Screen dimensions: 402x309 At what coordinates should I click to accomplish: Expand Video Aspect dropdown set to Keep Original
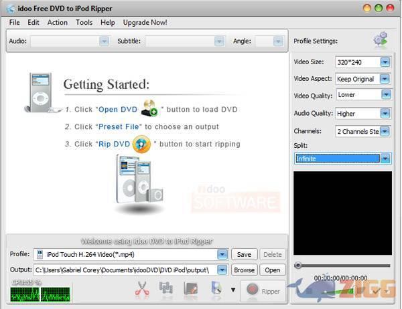(x=385, y=79)
